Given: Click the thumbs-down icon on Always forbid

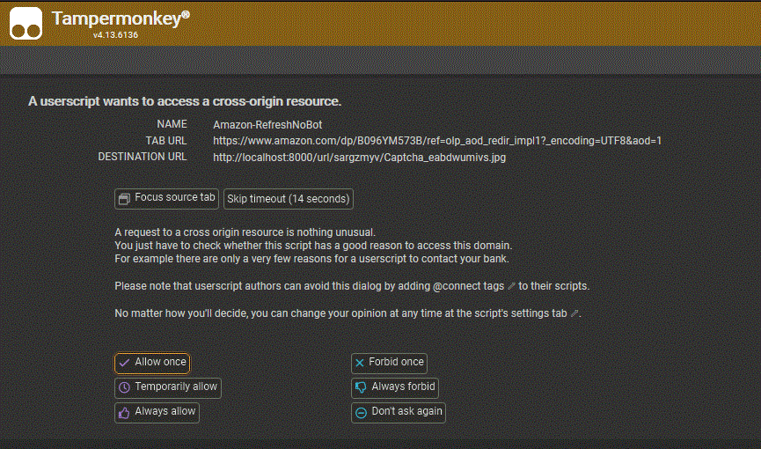Looking at the screenshot, I should click(361, 387).
